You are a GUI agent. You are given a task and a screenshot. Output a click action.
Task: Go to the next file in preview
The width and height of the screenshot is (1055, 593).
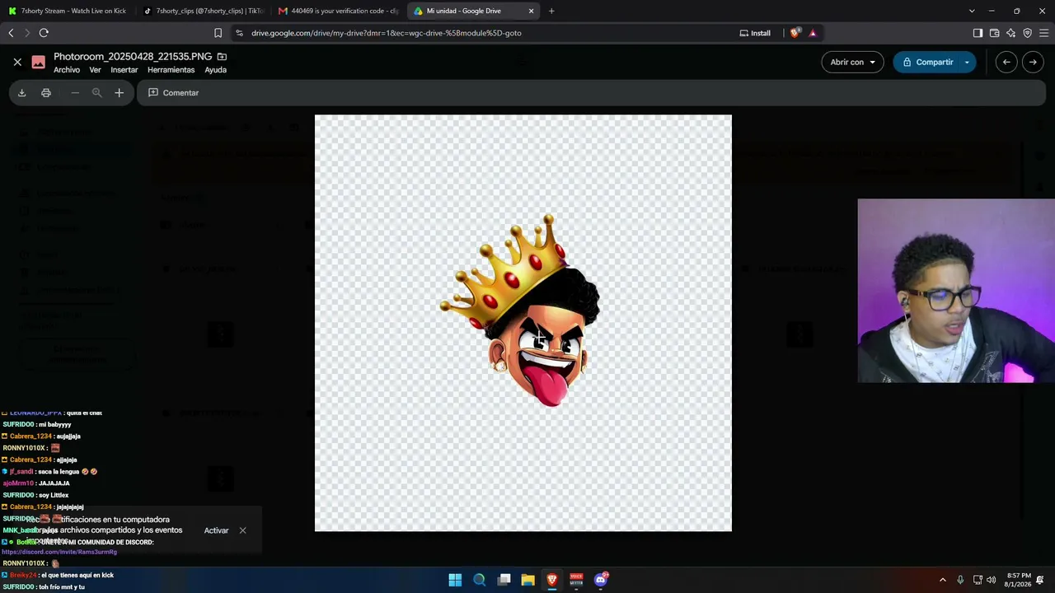pos(1033,62)
